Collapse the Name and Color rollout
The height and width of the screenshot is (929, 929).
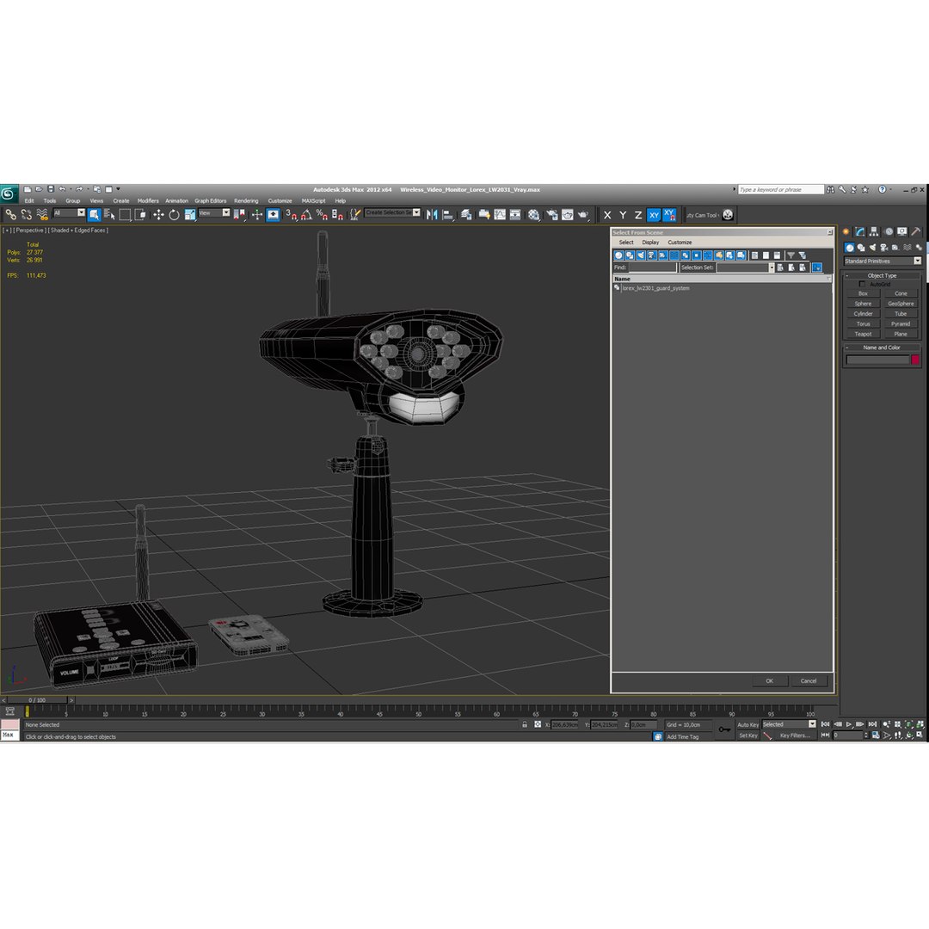point(882,348)
